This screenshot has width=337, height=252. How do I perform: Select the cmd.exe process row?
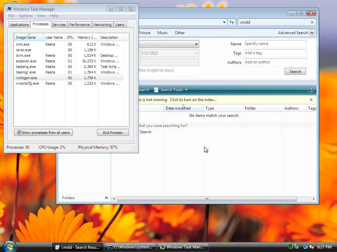[x=68, y=44]
